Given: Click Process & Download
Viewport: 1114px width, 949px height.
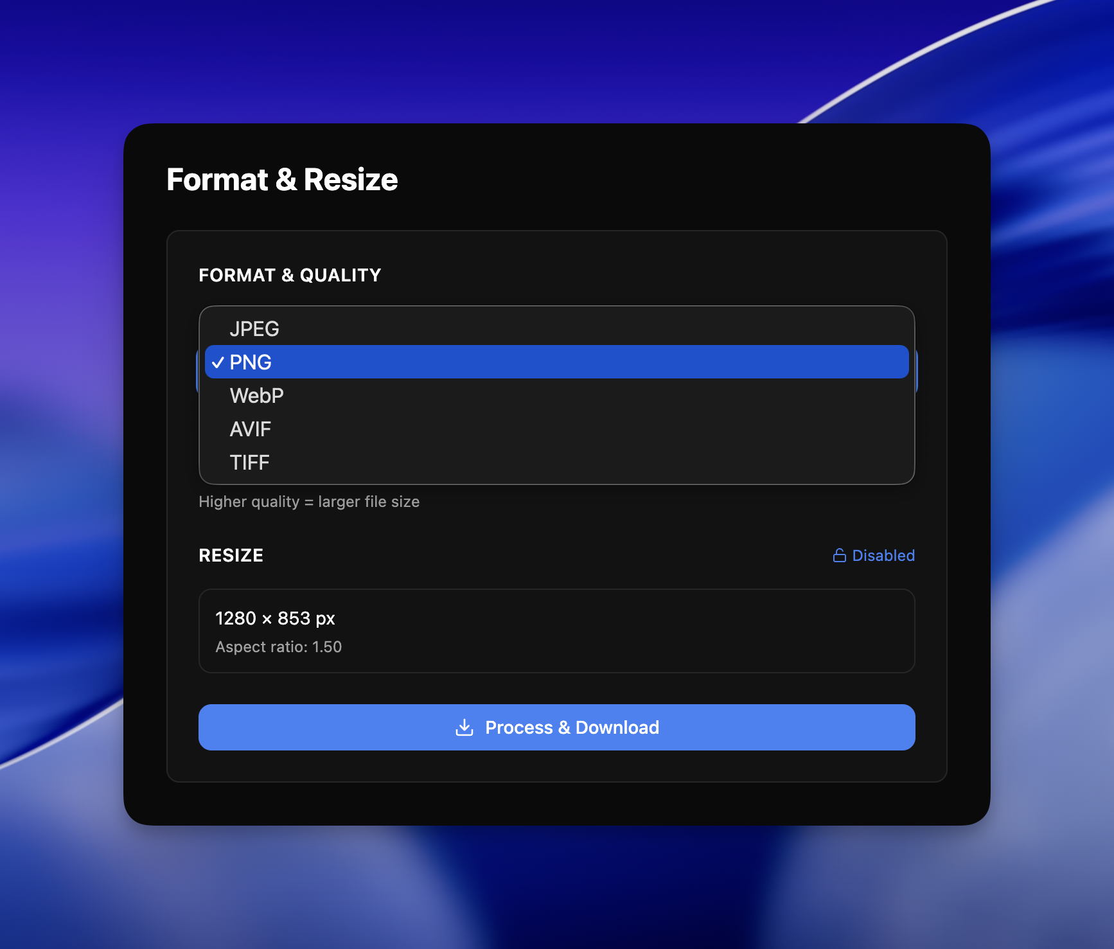Looking at the screenshot, I should pyautogui.click(x=556, y=727).
